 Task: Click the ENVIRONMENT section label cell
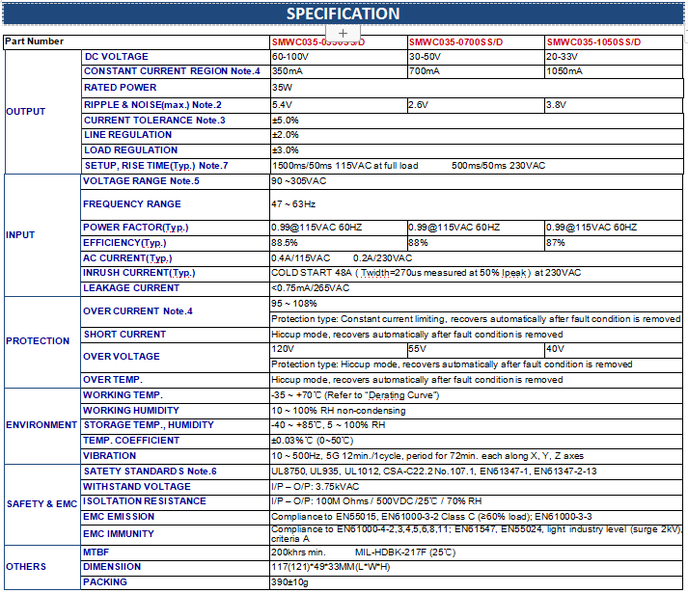[x=41, y=424]
